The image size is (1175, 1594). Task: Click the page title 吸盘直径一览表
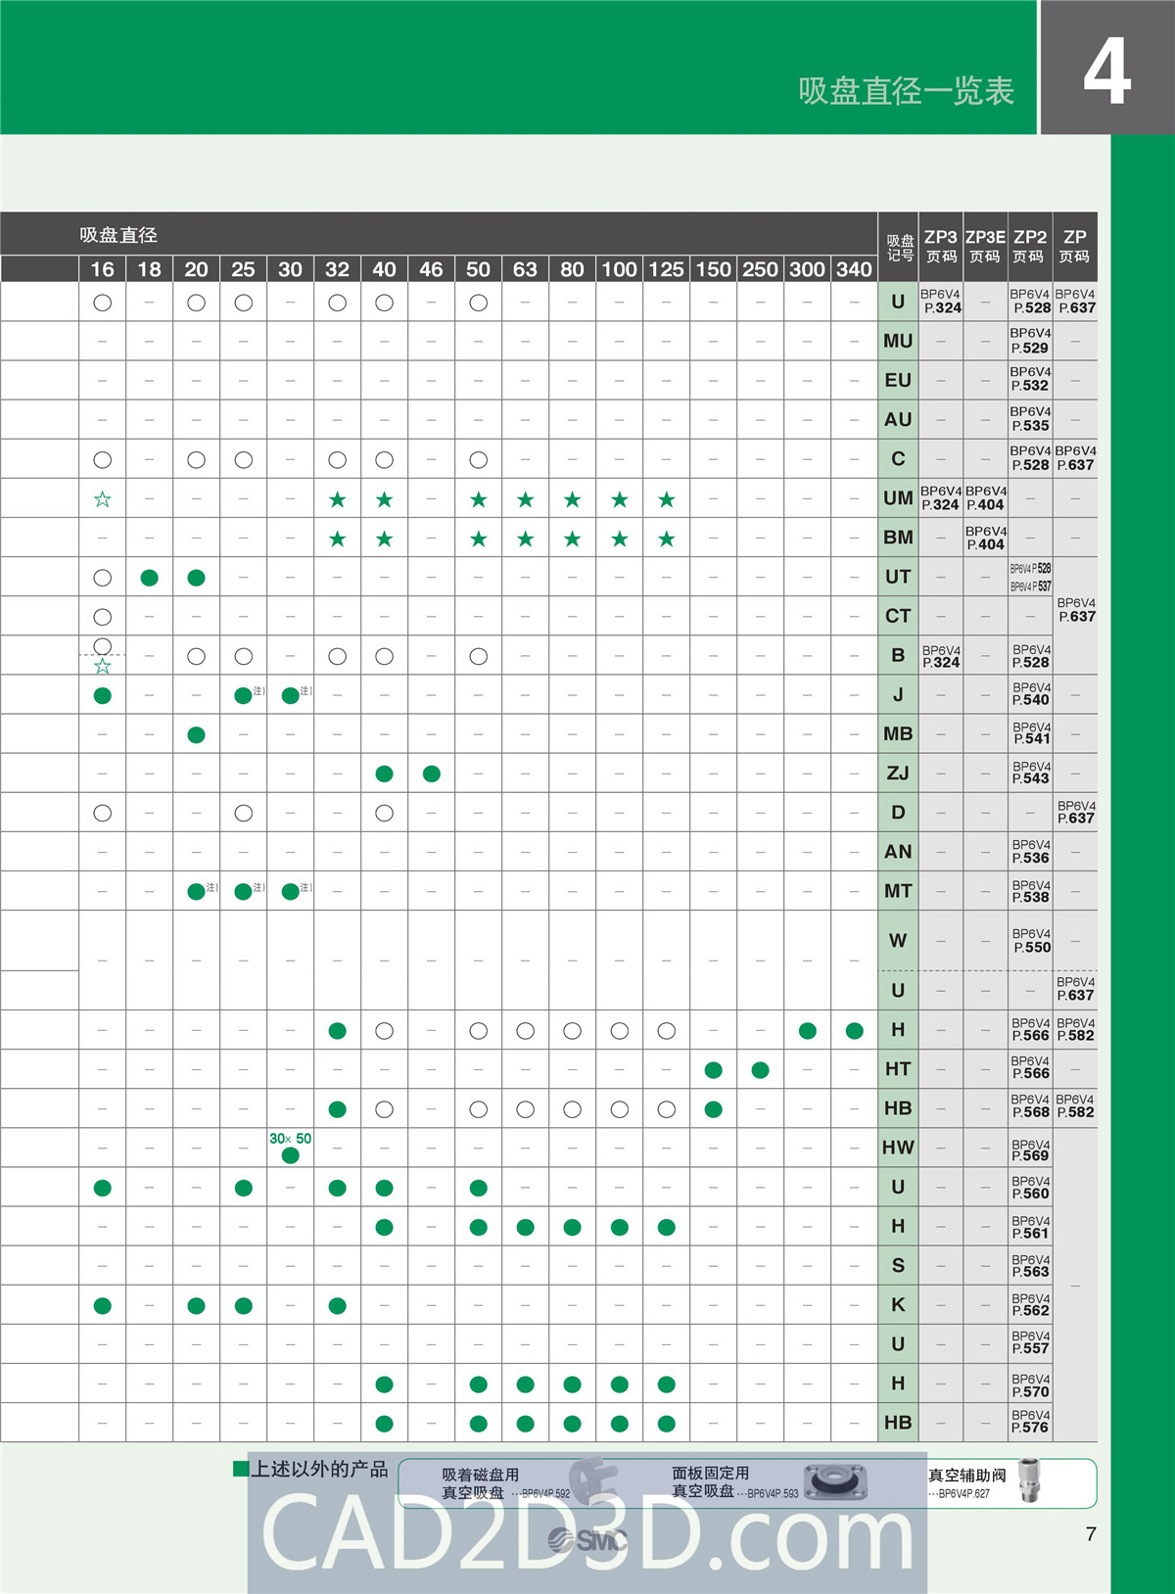906,90
